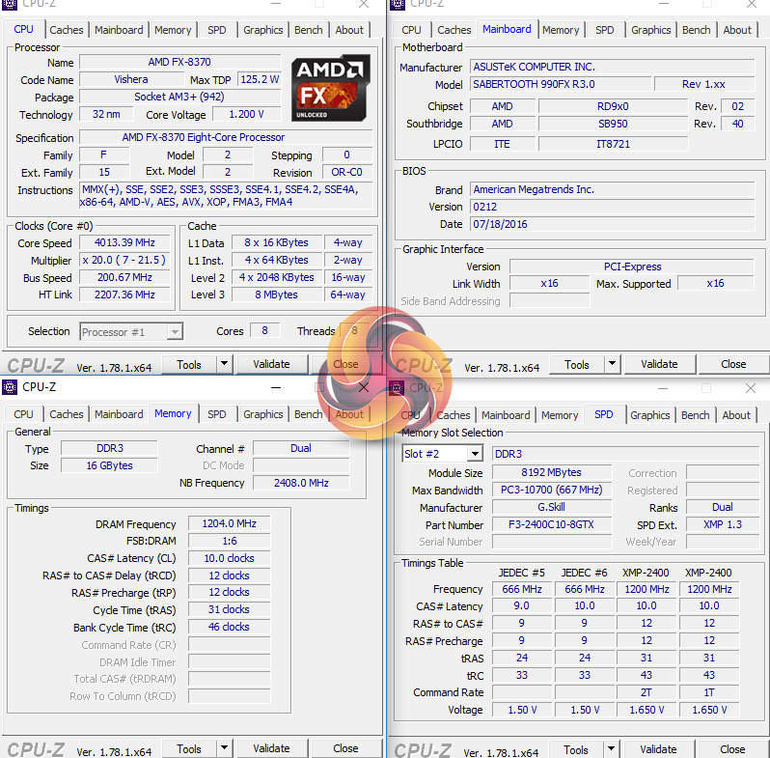Image resolution: width=770 pixels, height=758 pixels.
Task: Click the BIOS brand American Megatrends Inc. field
Action: pos(612,189)
